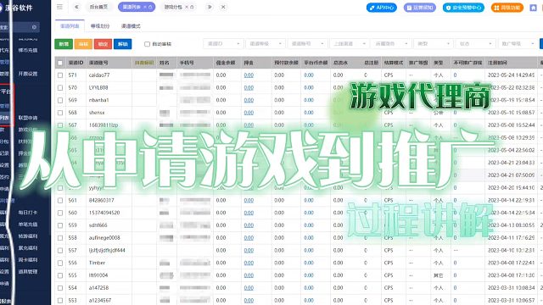The height and width of the screenshot is (305, 543).
Task: Toggle the 自动审核 checkbox
Action: (x=147, y=44)
